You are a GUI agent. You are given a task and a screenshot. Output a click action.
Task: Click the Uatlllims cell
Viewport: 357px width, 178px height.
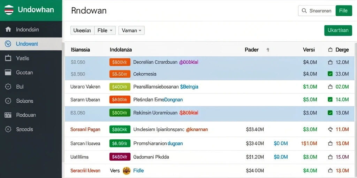click(79, 157)
